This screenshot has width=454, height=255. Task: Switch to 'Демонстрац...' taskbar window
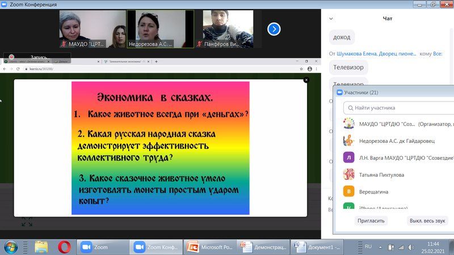pyautogui.click(x=263, y=247)
